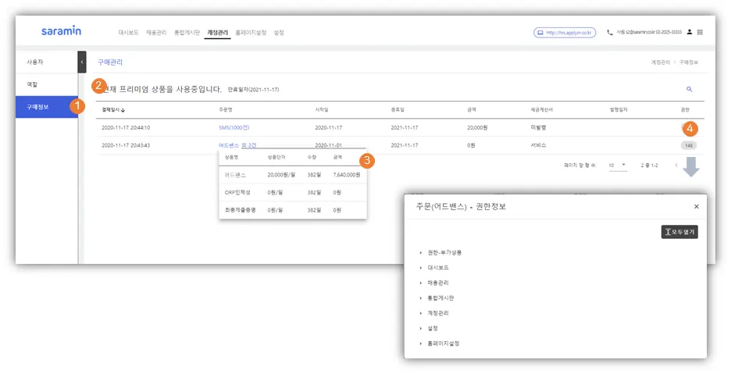Open the 대시보드 menu

[128, 33]
